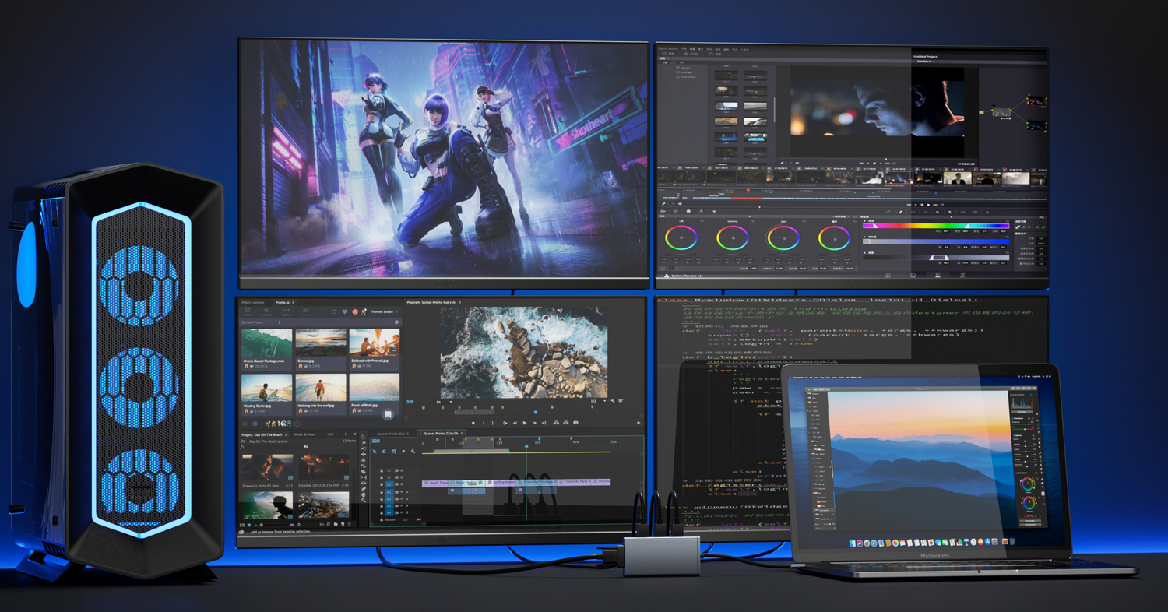Click the wrench settings icon in Program monitor
This screenshot has height=612, width=1168.
point(613,401)
